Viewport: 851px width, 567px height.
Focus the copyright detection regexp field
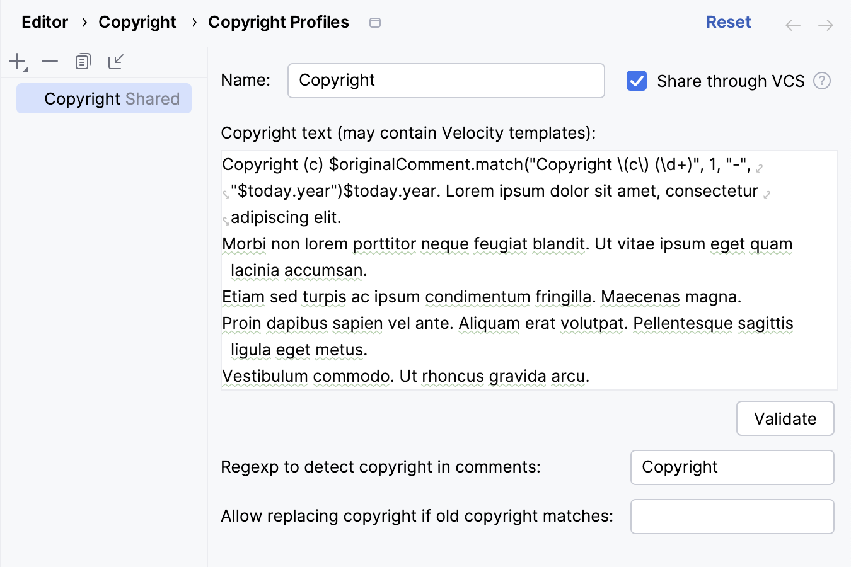coord(732,467)
